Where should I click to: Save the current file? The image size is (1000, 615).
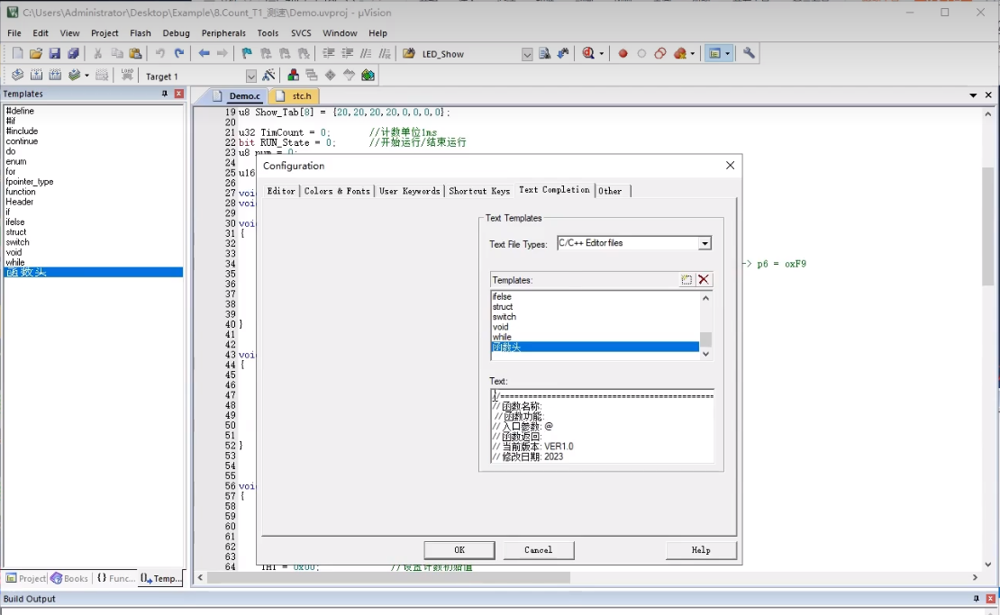(54, 53)
